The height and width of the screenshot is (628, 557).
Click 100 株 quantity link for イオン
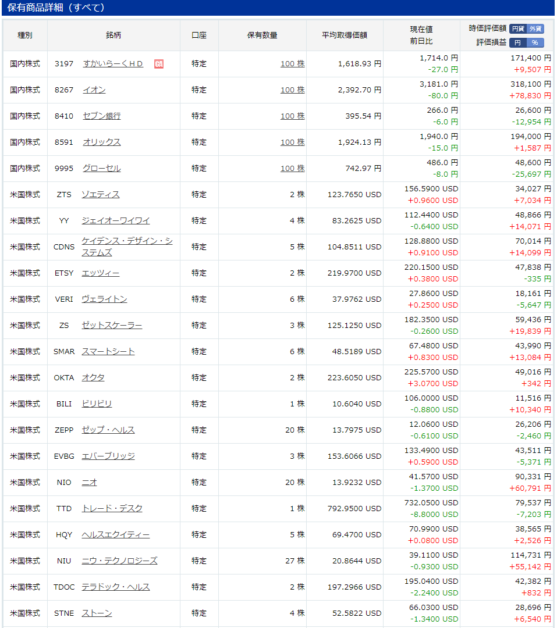click(x=293, y=90)
